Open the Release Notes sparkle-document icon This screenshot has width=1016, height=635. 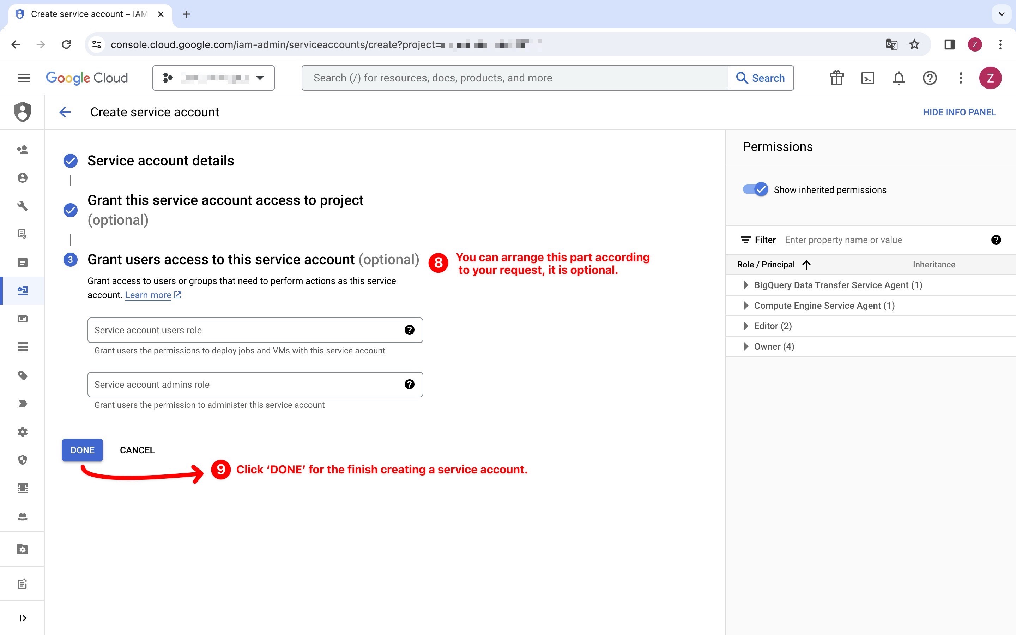point(22,584)
